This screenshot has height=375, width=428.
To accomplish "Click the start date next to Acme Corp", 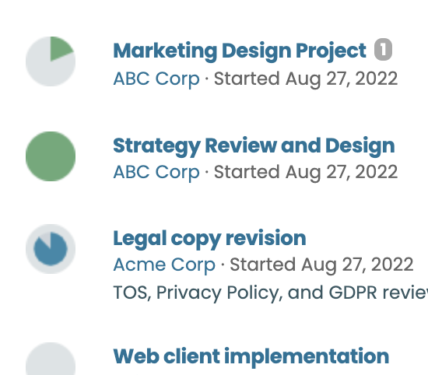I will tap(321, 265).
